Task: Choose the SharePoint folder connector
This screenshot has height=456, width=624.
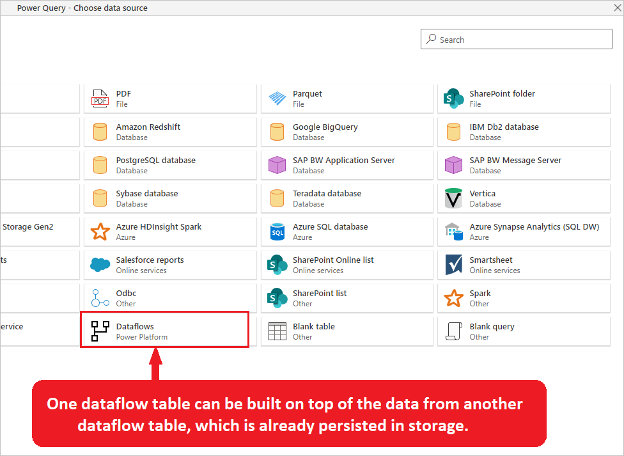Action: point(524,98)
